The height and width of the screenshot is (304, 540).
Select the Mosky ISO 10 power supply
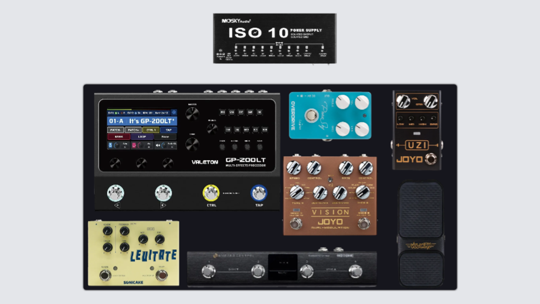click(275, 38)
